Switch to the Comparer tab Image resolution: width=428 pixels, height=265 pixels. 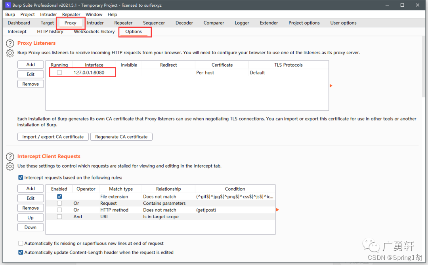point(214,23)
